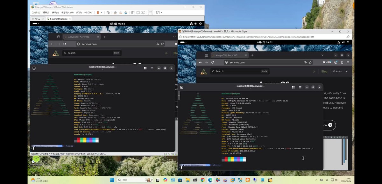Enter full screen with VMware's fullscreen icon
The image size is (382, 184).
pos(143,12)
